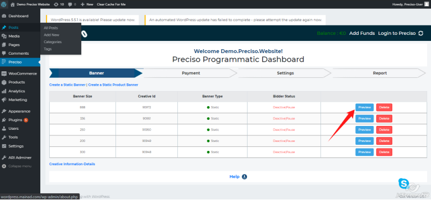Preview banner with creative ID 90948
The width and height of the screenshot is (431, 200).
365,152
